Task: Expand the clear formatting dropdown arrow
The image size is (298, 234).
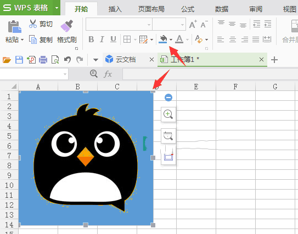Action: (x=206, y=39)
